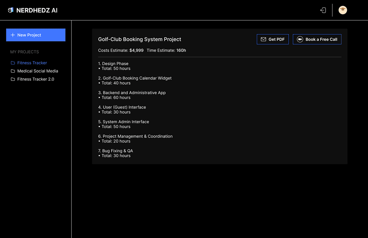
Task: Click the folder icon beside Fitness Tracker 2.0
Action: (13, 79)
